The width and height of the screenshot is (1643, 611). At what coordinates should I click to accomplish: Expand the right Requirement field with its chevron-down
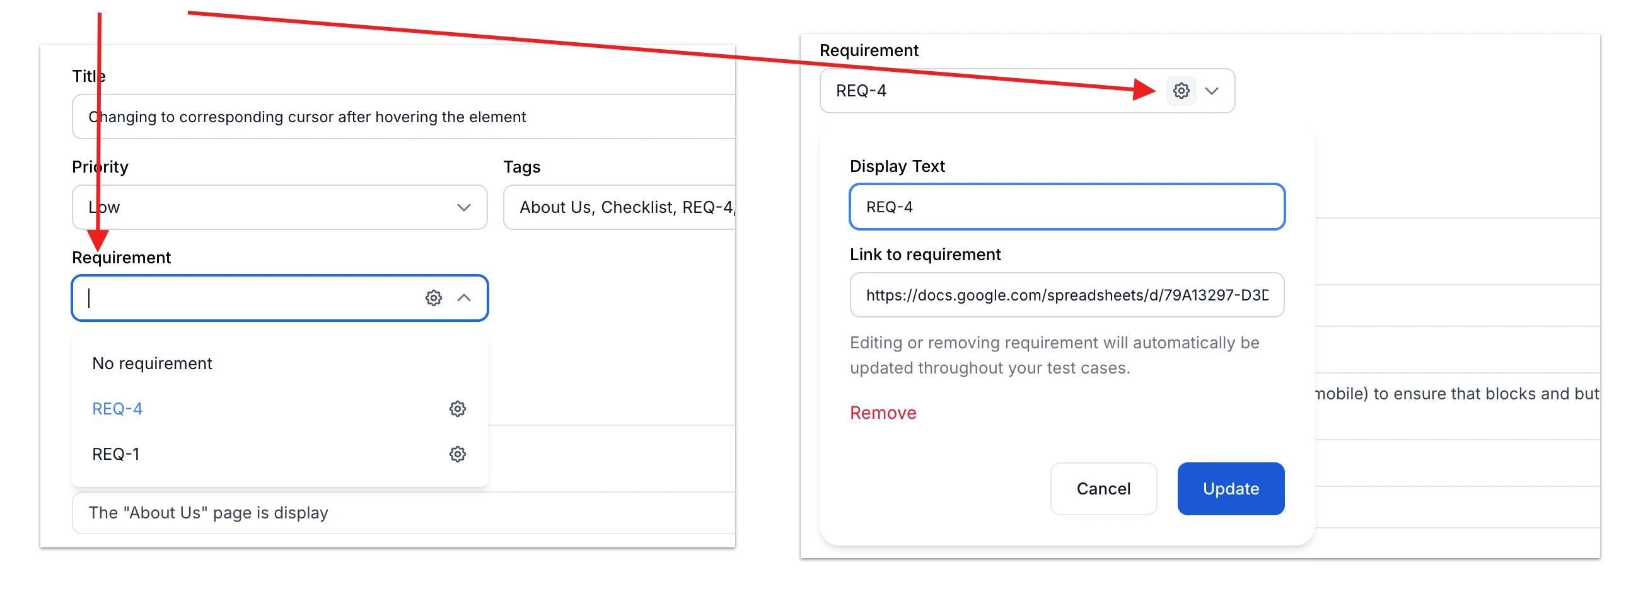[x=1212, y=91]
